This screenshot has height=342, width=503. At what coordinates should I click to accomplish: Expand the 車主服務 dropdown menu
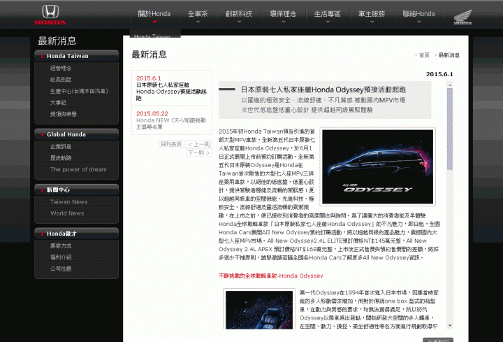click(x=372, y=14)
